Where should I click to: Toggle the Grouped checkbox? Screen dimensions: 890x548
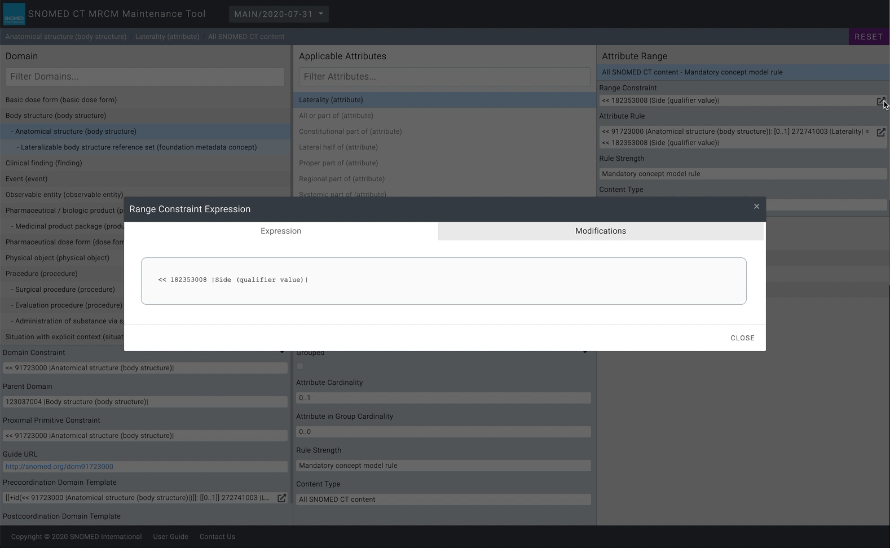click(x=300, y=366)
